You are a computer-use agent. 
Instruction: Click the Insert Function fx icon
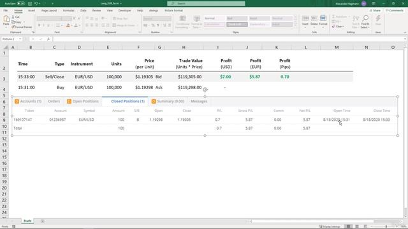pyautogui.click(x=48, y=39)
